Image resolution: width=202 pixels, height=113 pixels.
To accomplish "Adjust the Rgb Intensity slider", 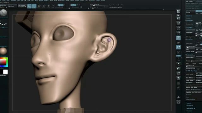I will (61, 7).
